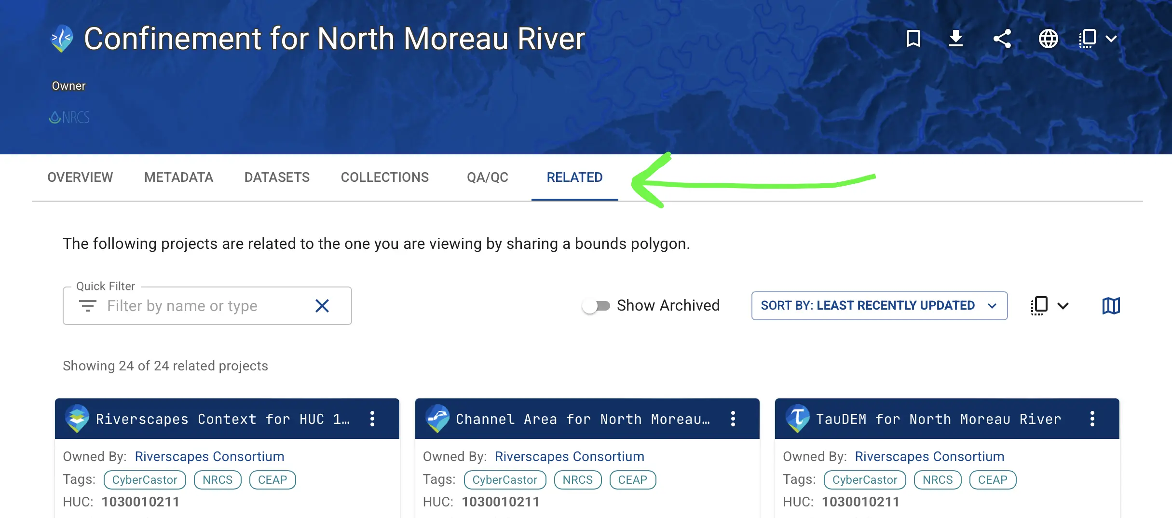Open the share icon in header
This screenshot has height=518, width=1172.
1002,39
